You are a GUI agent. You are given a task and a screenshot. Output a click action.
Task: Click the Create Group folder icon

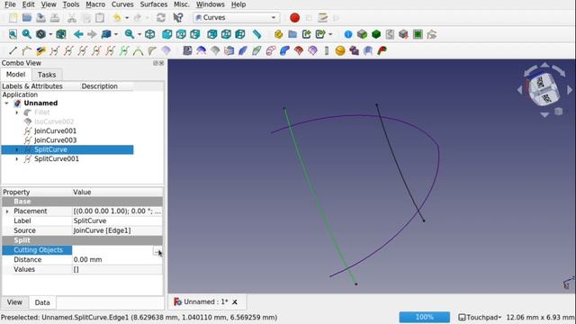coord(292,34)
